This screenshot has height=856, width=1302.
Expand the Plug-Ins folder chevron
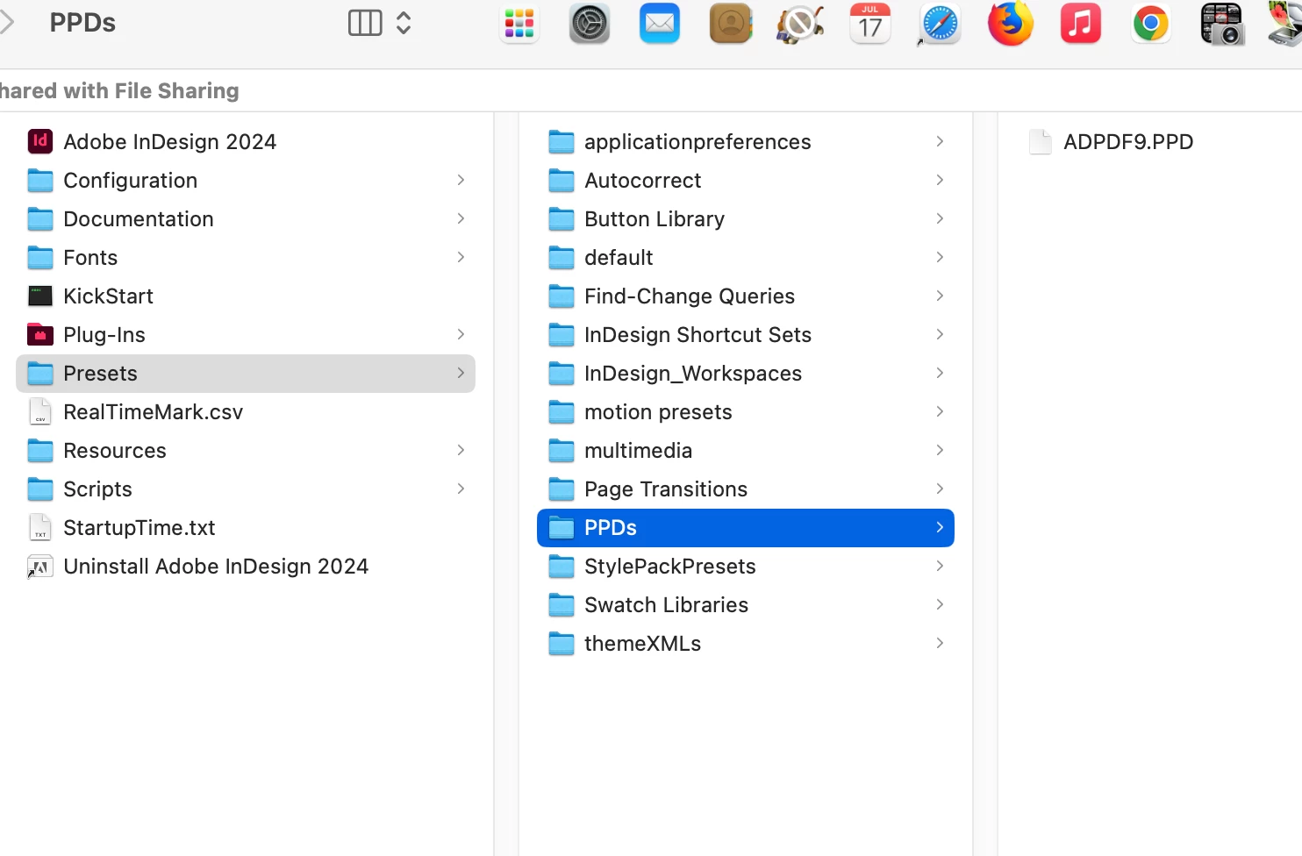coord(461,334)
